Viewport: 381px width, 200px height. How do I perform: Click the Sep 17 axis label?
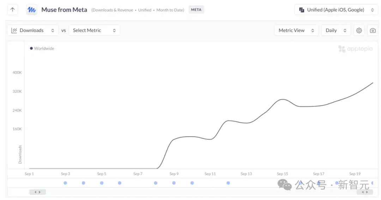pyautogui.click(x=319, y=174)
